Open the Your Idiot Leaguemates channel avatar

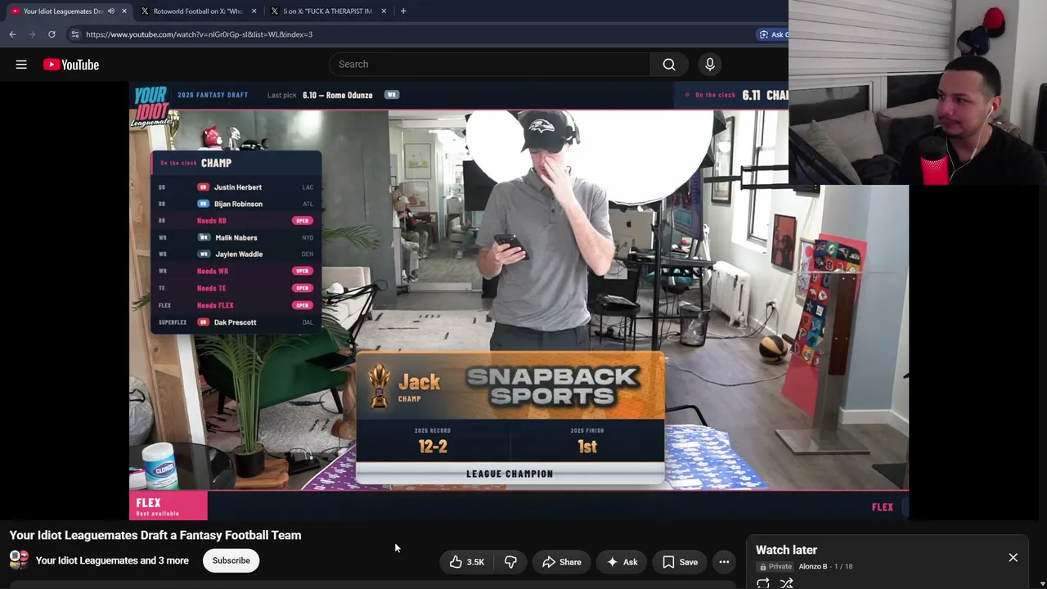pos(19,560)
